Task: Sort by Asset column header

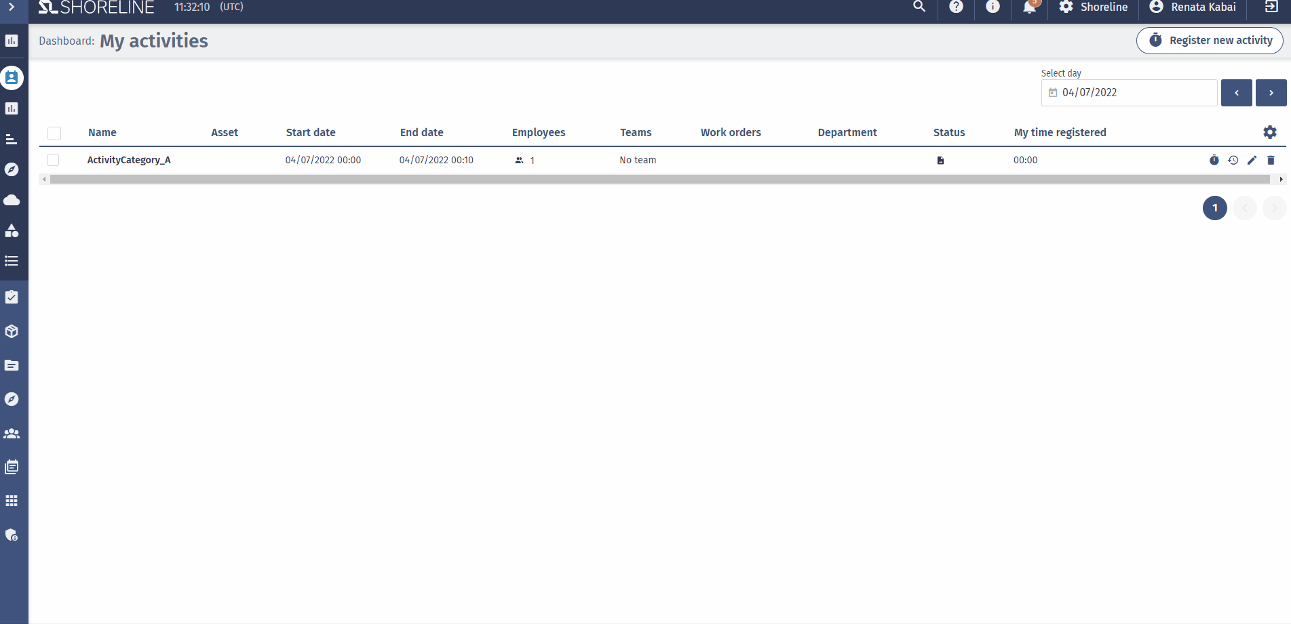Action: pyautogui.click(x=225, y=133)
